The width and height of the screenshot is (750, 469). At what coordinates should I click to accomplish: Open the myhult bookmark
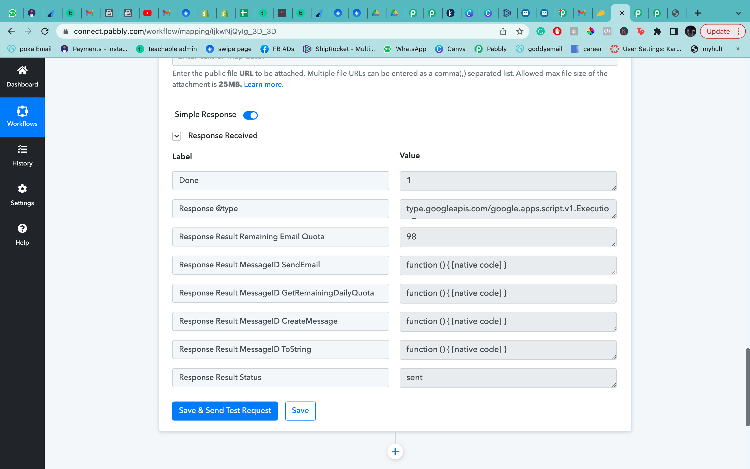coord(707,49)
